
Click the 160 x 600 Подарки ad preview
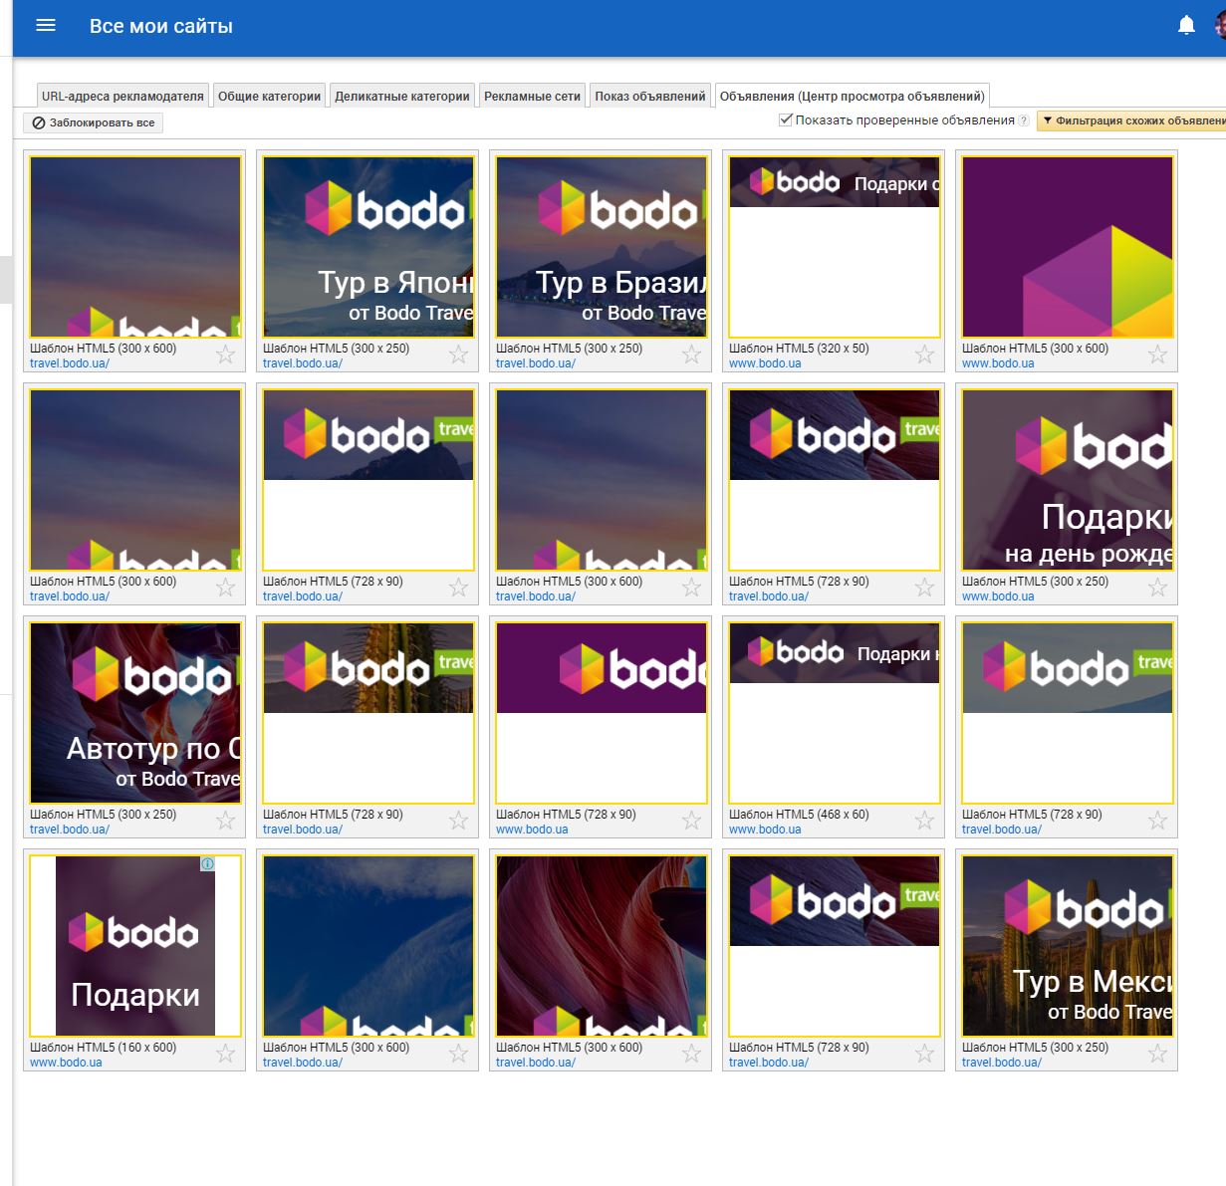coord(135,946)
